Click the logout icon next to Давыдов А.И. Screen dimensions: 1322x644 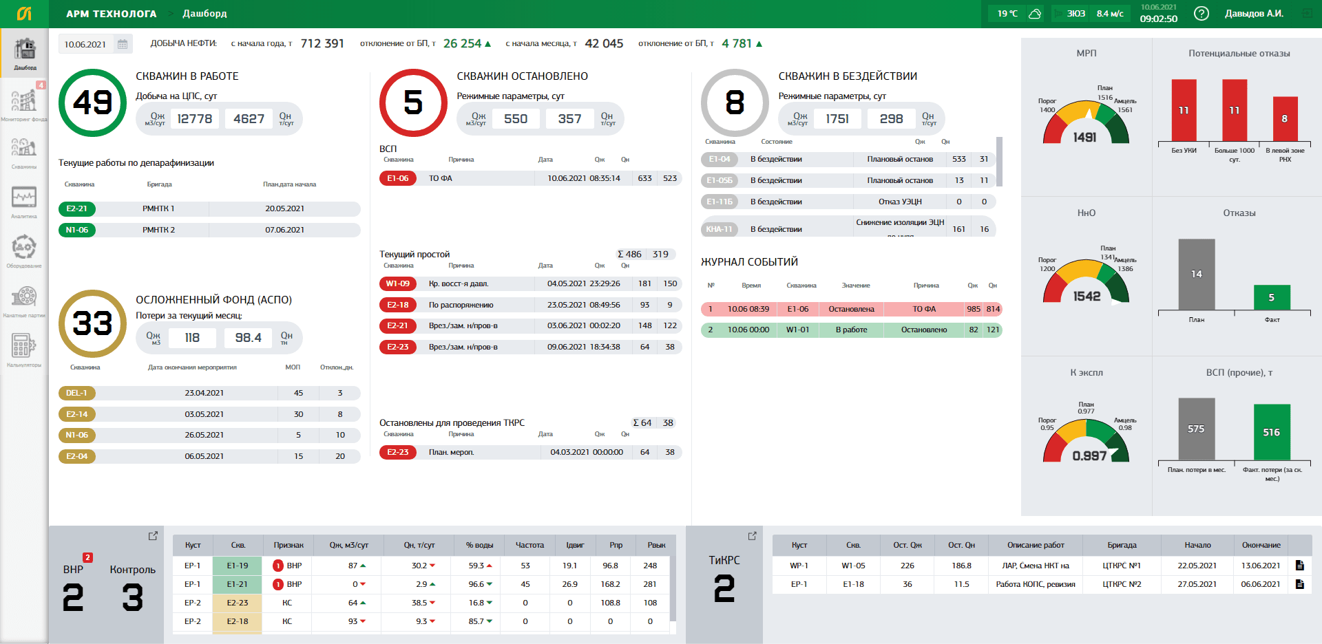point(1306,14)
